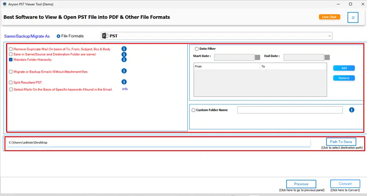This screenshot has height=196, width=367.
Task: Click the Aryson app logo in title bar
Action: [x=5, y=4]
